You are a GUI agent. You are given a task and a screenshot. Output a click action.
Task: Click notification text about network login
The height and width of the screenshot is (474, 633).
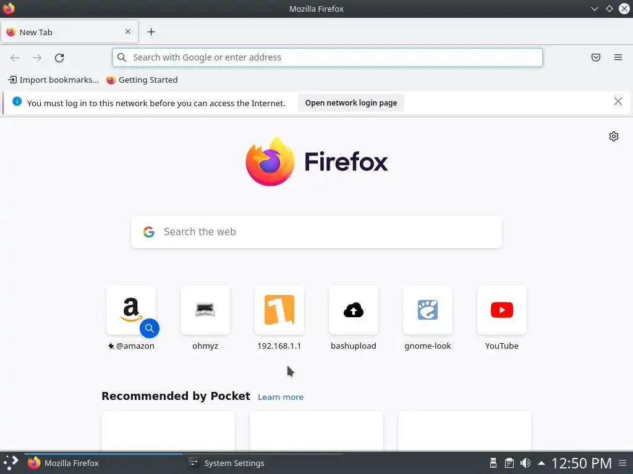pos(156,103)
